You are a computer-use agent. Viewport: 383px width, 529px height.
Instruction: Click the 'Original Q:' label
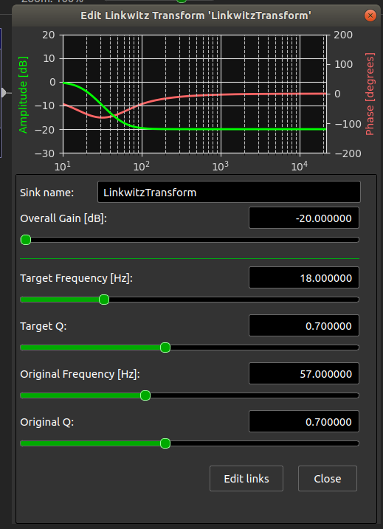47,422
